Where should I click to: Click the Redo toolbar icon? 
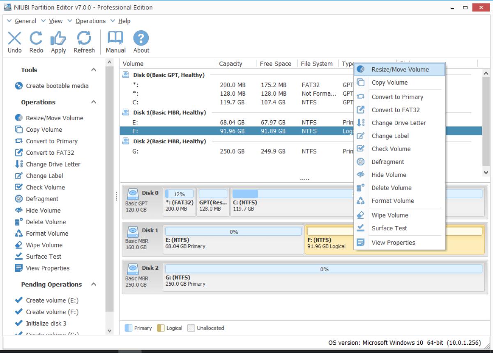(36, 41)
